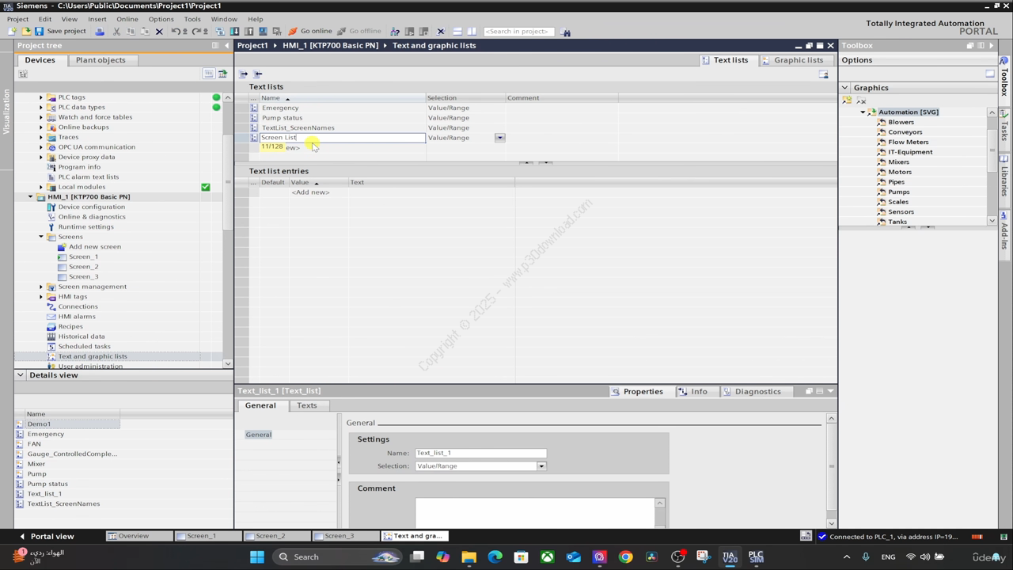Viewport: 1013px width, 570px height.
Task: Click the Comment text area in Properties
Action: coord(535,512)
